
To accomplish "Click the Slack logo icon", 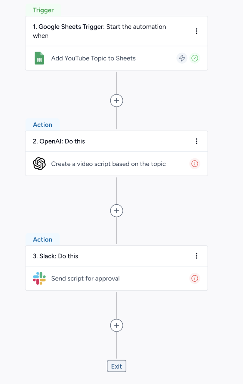I will [x=39, y=279].
